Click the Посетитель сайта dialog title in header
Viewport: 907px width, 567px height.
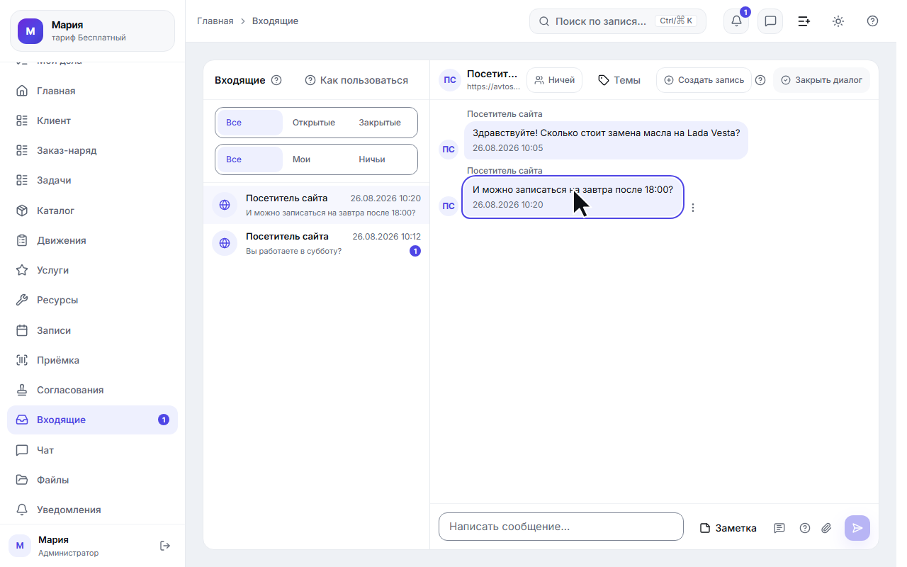492,74
